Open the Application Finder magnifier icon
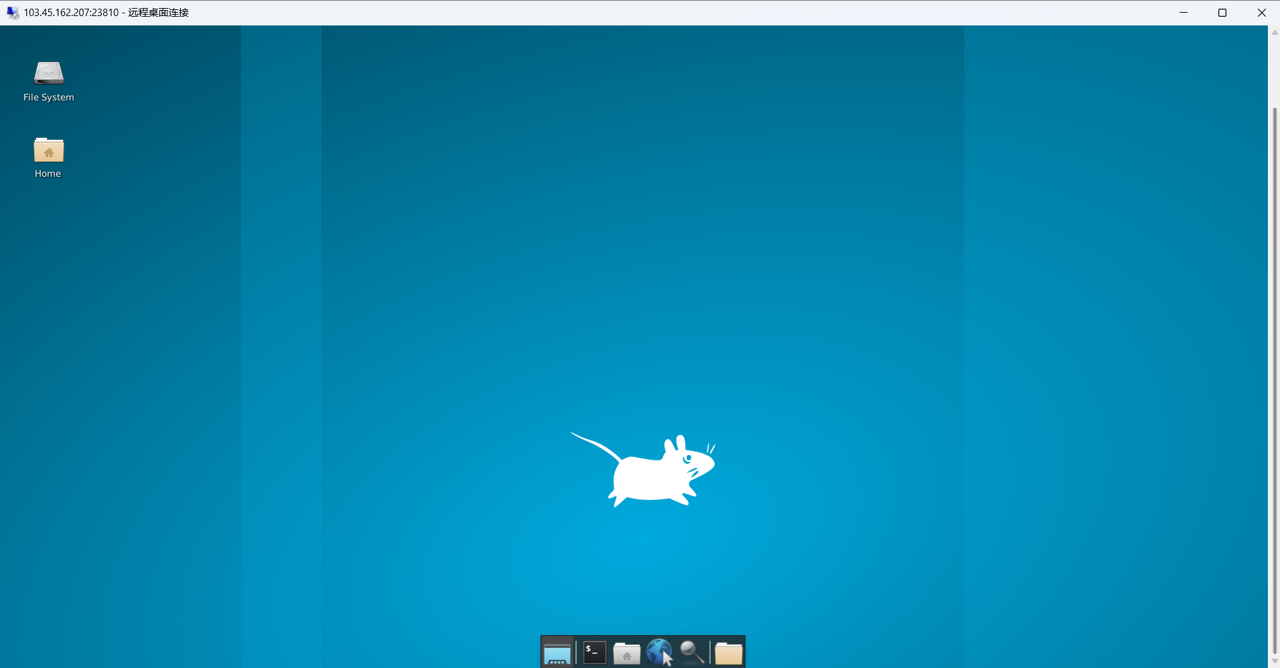 point(692,652)
